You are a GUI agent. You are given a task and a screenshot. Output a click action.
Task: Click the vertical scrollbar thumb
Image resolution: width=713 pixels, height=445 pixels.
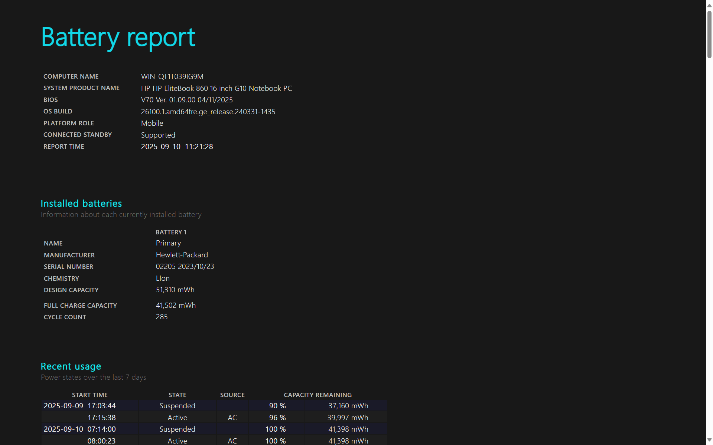709,34
